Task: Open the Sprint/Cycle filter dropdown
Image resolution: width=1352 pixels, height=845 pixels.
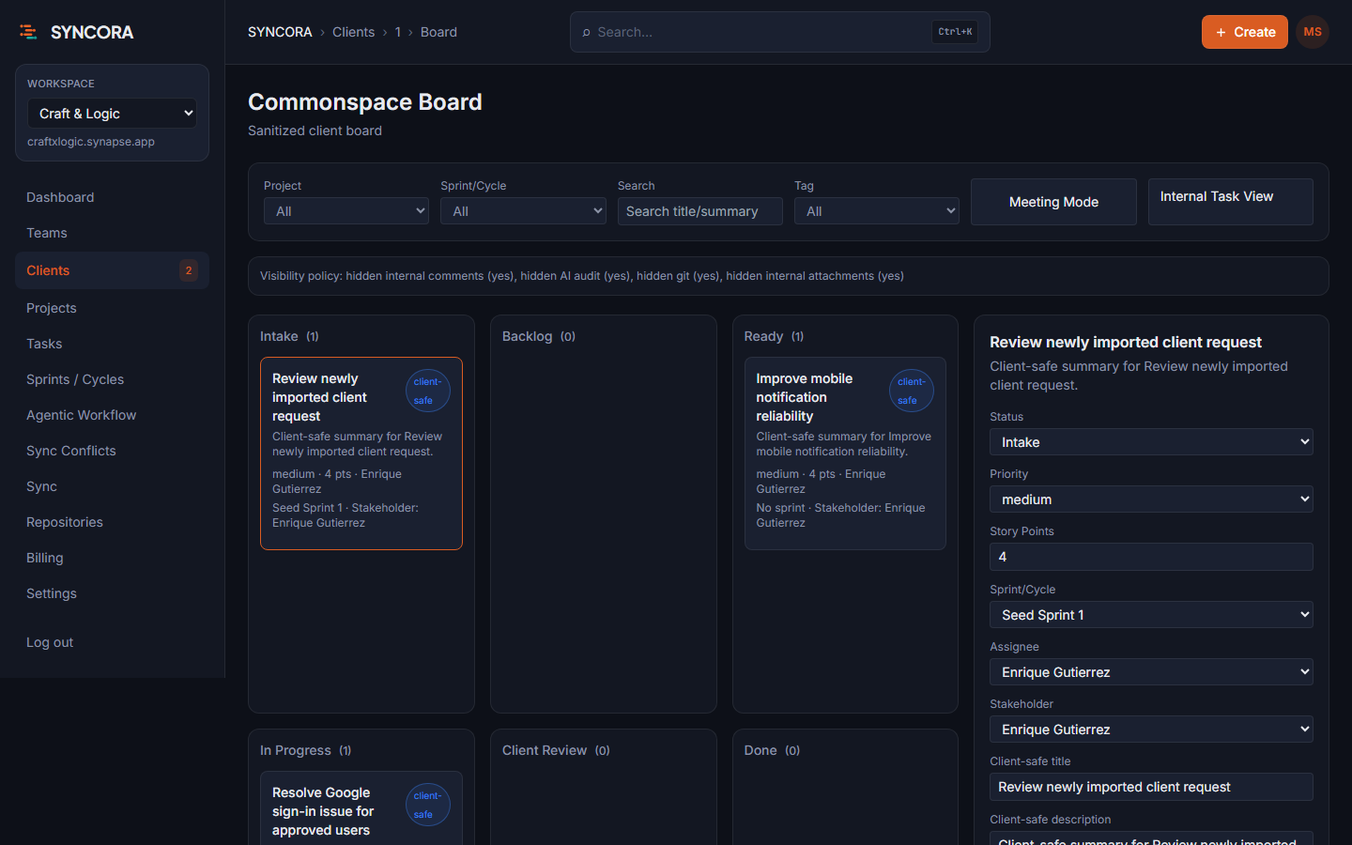Action: pyautogui.click(x=523, y=211)
